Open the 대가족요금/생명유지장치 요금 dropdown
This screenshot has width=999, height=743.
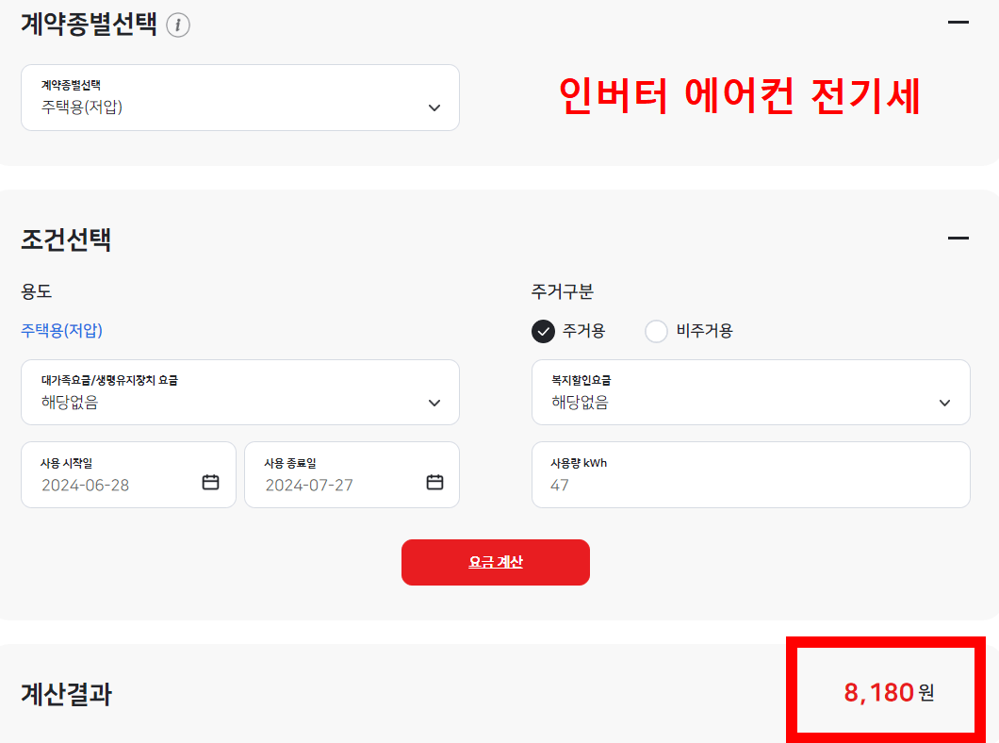(x=240, y=393)
